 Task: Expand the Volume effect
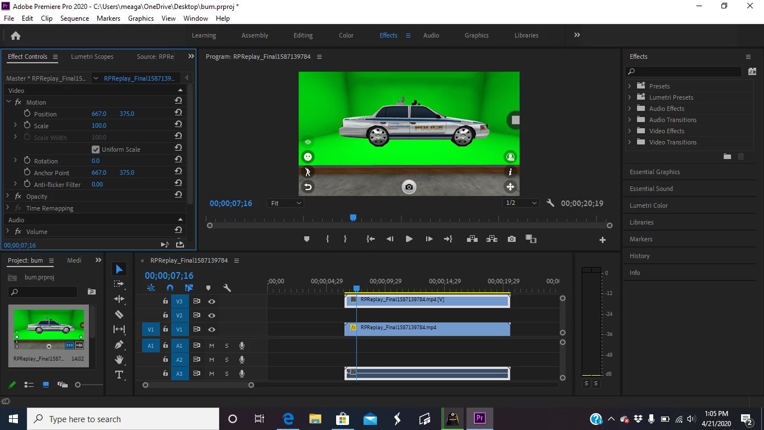pos(8,231)
